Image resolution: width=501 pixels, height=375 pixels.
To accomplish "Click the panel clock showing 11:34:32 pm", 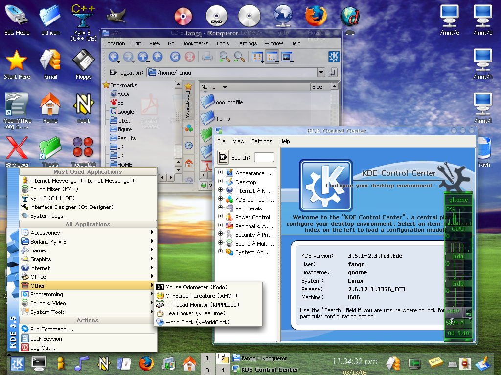I will pyautogui.click(x=355, y=361).
